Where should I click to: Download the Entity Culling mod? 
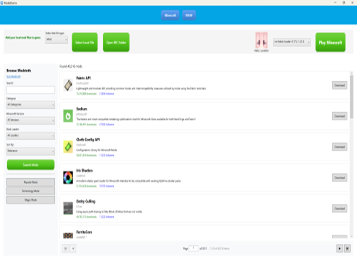(x=340, y=208)
